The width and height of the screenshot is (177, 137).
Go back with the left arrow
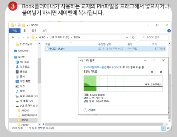coord(13,37)
